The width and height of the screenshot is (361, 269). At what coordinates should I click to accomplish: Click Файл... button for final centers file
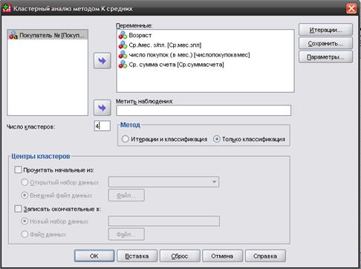[126, 234]
